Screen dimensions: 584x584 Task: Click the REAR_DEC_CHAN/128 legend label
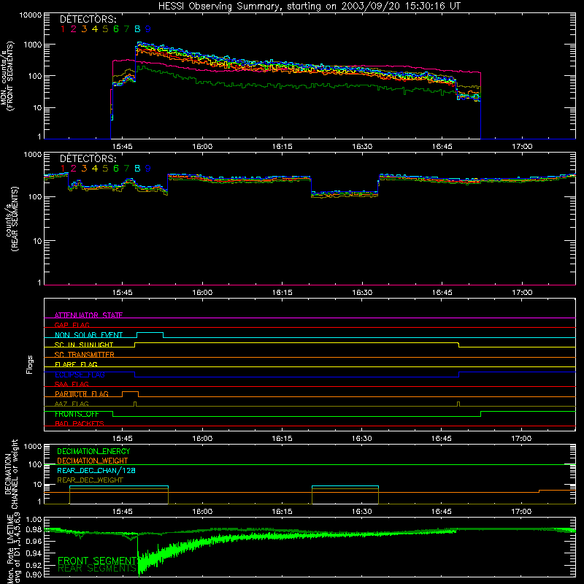pos(96,470)
